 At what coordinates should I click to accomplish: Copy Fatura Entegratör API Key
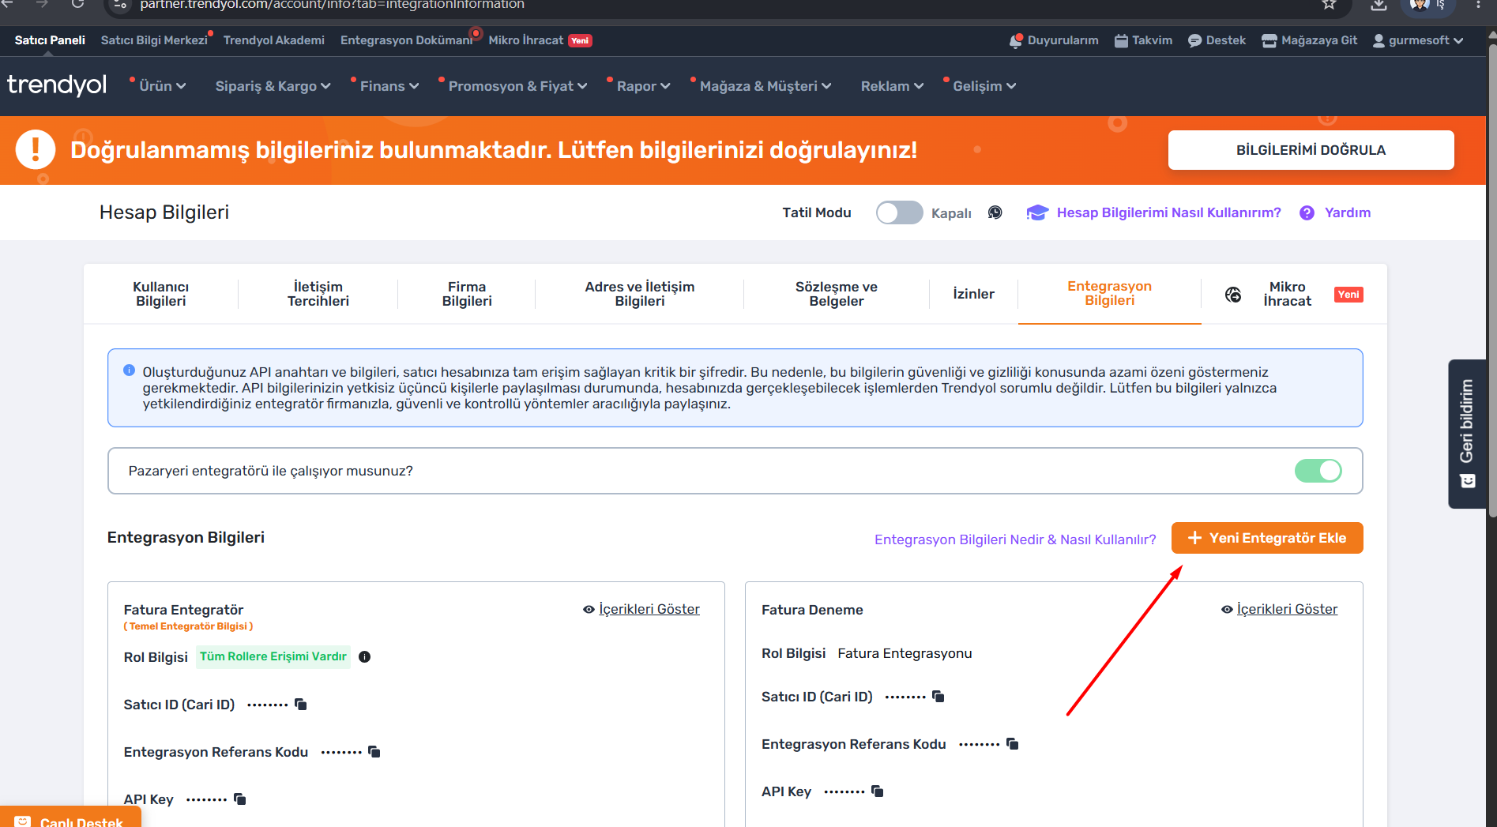[x=240, y=799]
